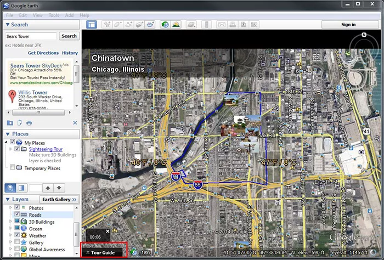Image resolution: width=384 pixels, height=260 pixels.
Task: Open the planet switcher icon
Action: point(191,25)
